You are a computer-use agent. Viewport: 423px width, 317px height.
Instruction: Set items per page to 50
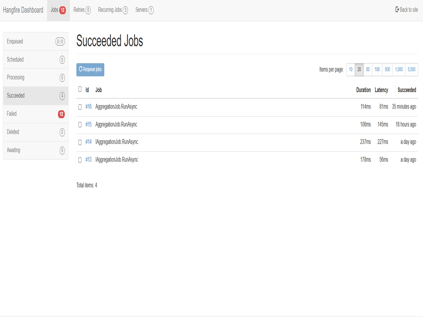(x=368, y=70)
